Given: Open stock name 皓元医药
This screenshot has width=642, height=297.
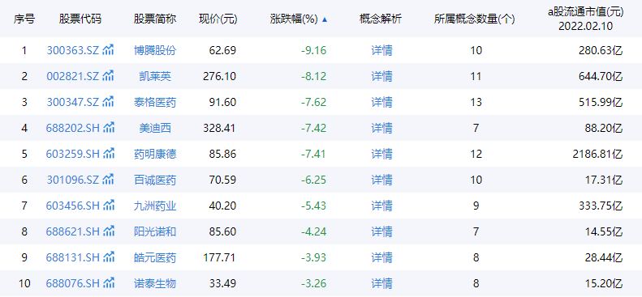Looking at the screenshot, I should point(155,257).
